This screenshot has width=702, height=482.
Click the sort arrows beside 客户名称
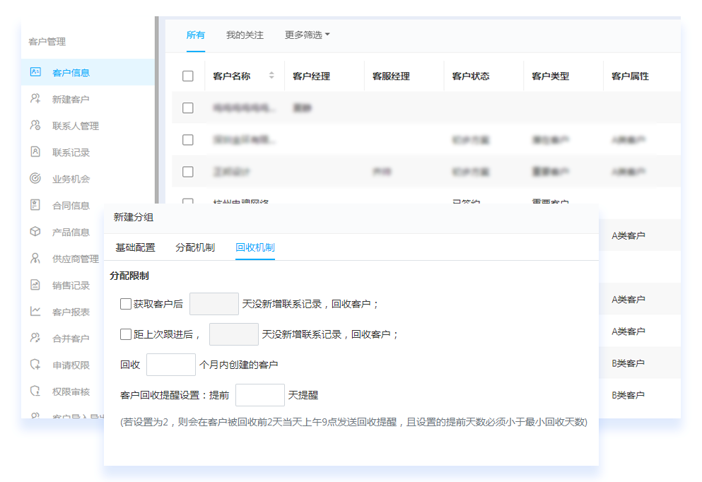tap(271, 76)
